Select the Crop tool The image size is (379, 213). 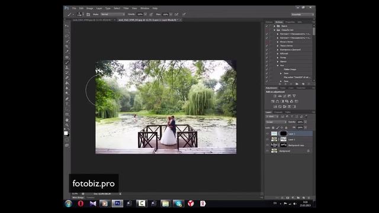pyautogui.click(x=67, y=46)
